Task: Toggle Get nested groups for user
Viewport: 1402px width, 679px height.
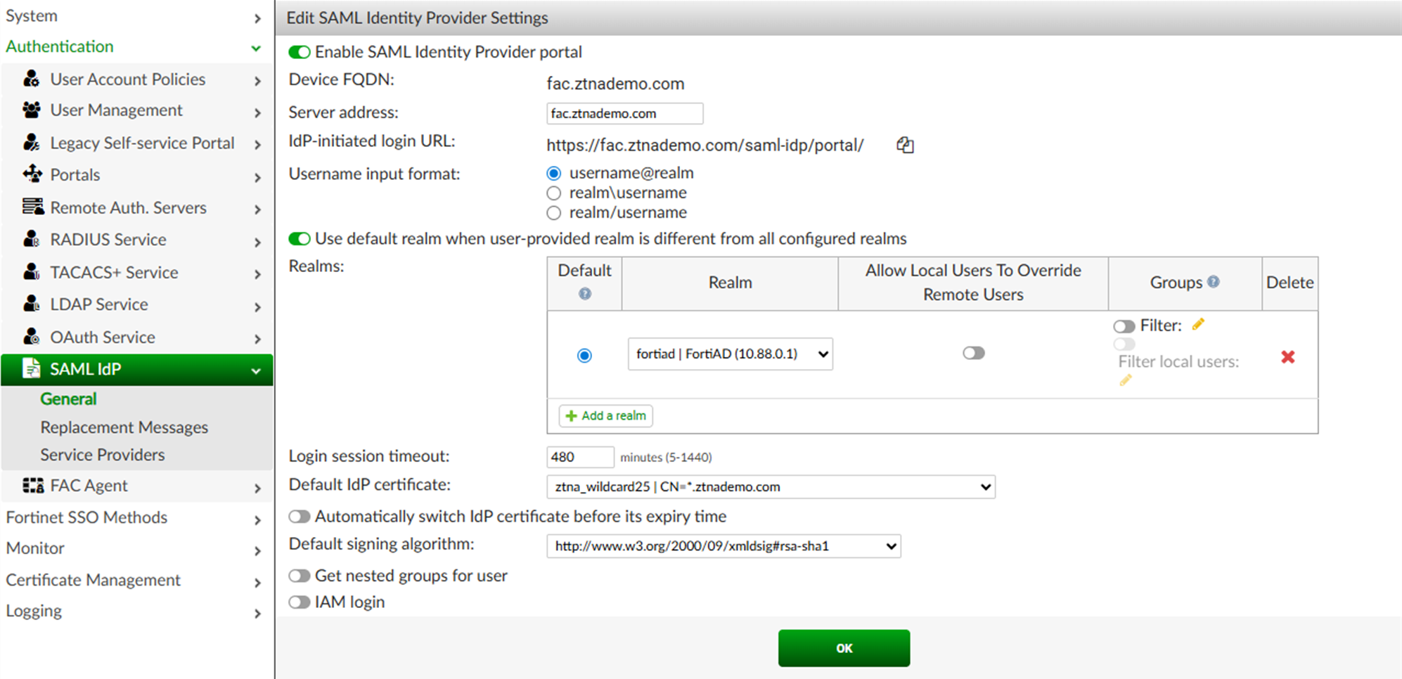Action: [300, 576]
